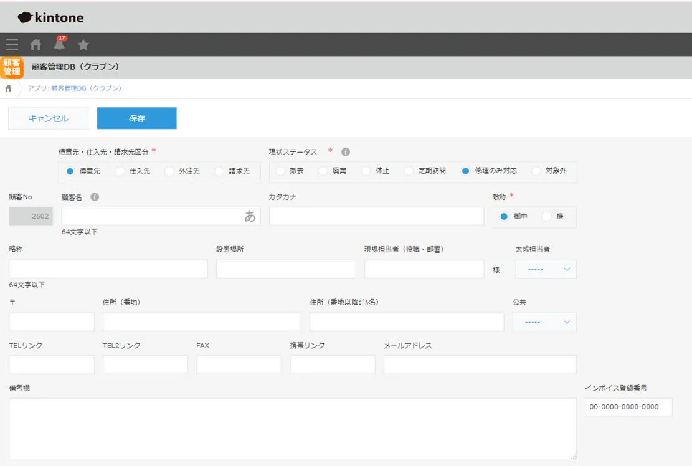692x466 pixels.
Task: Select the 様 honorific radio option
Action: (x=547, y=217)
